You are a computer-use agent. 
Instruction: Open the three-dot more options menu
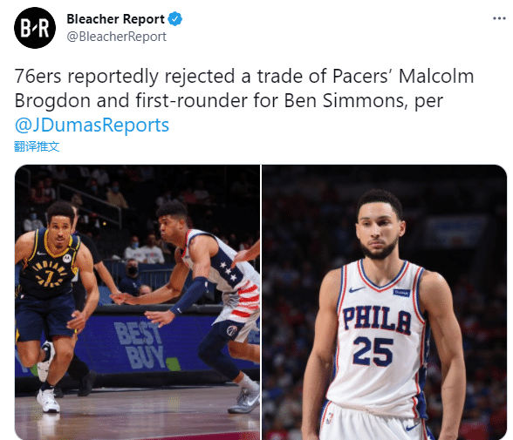(499, 18)
